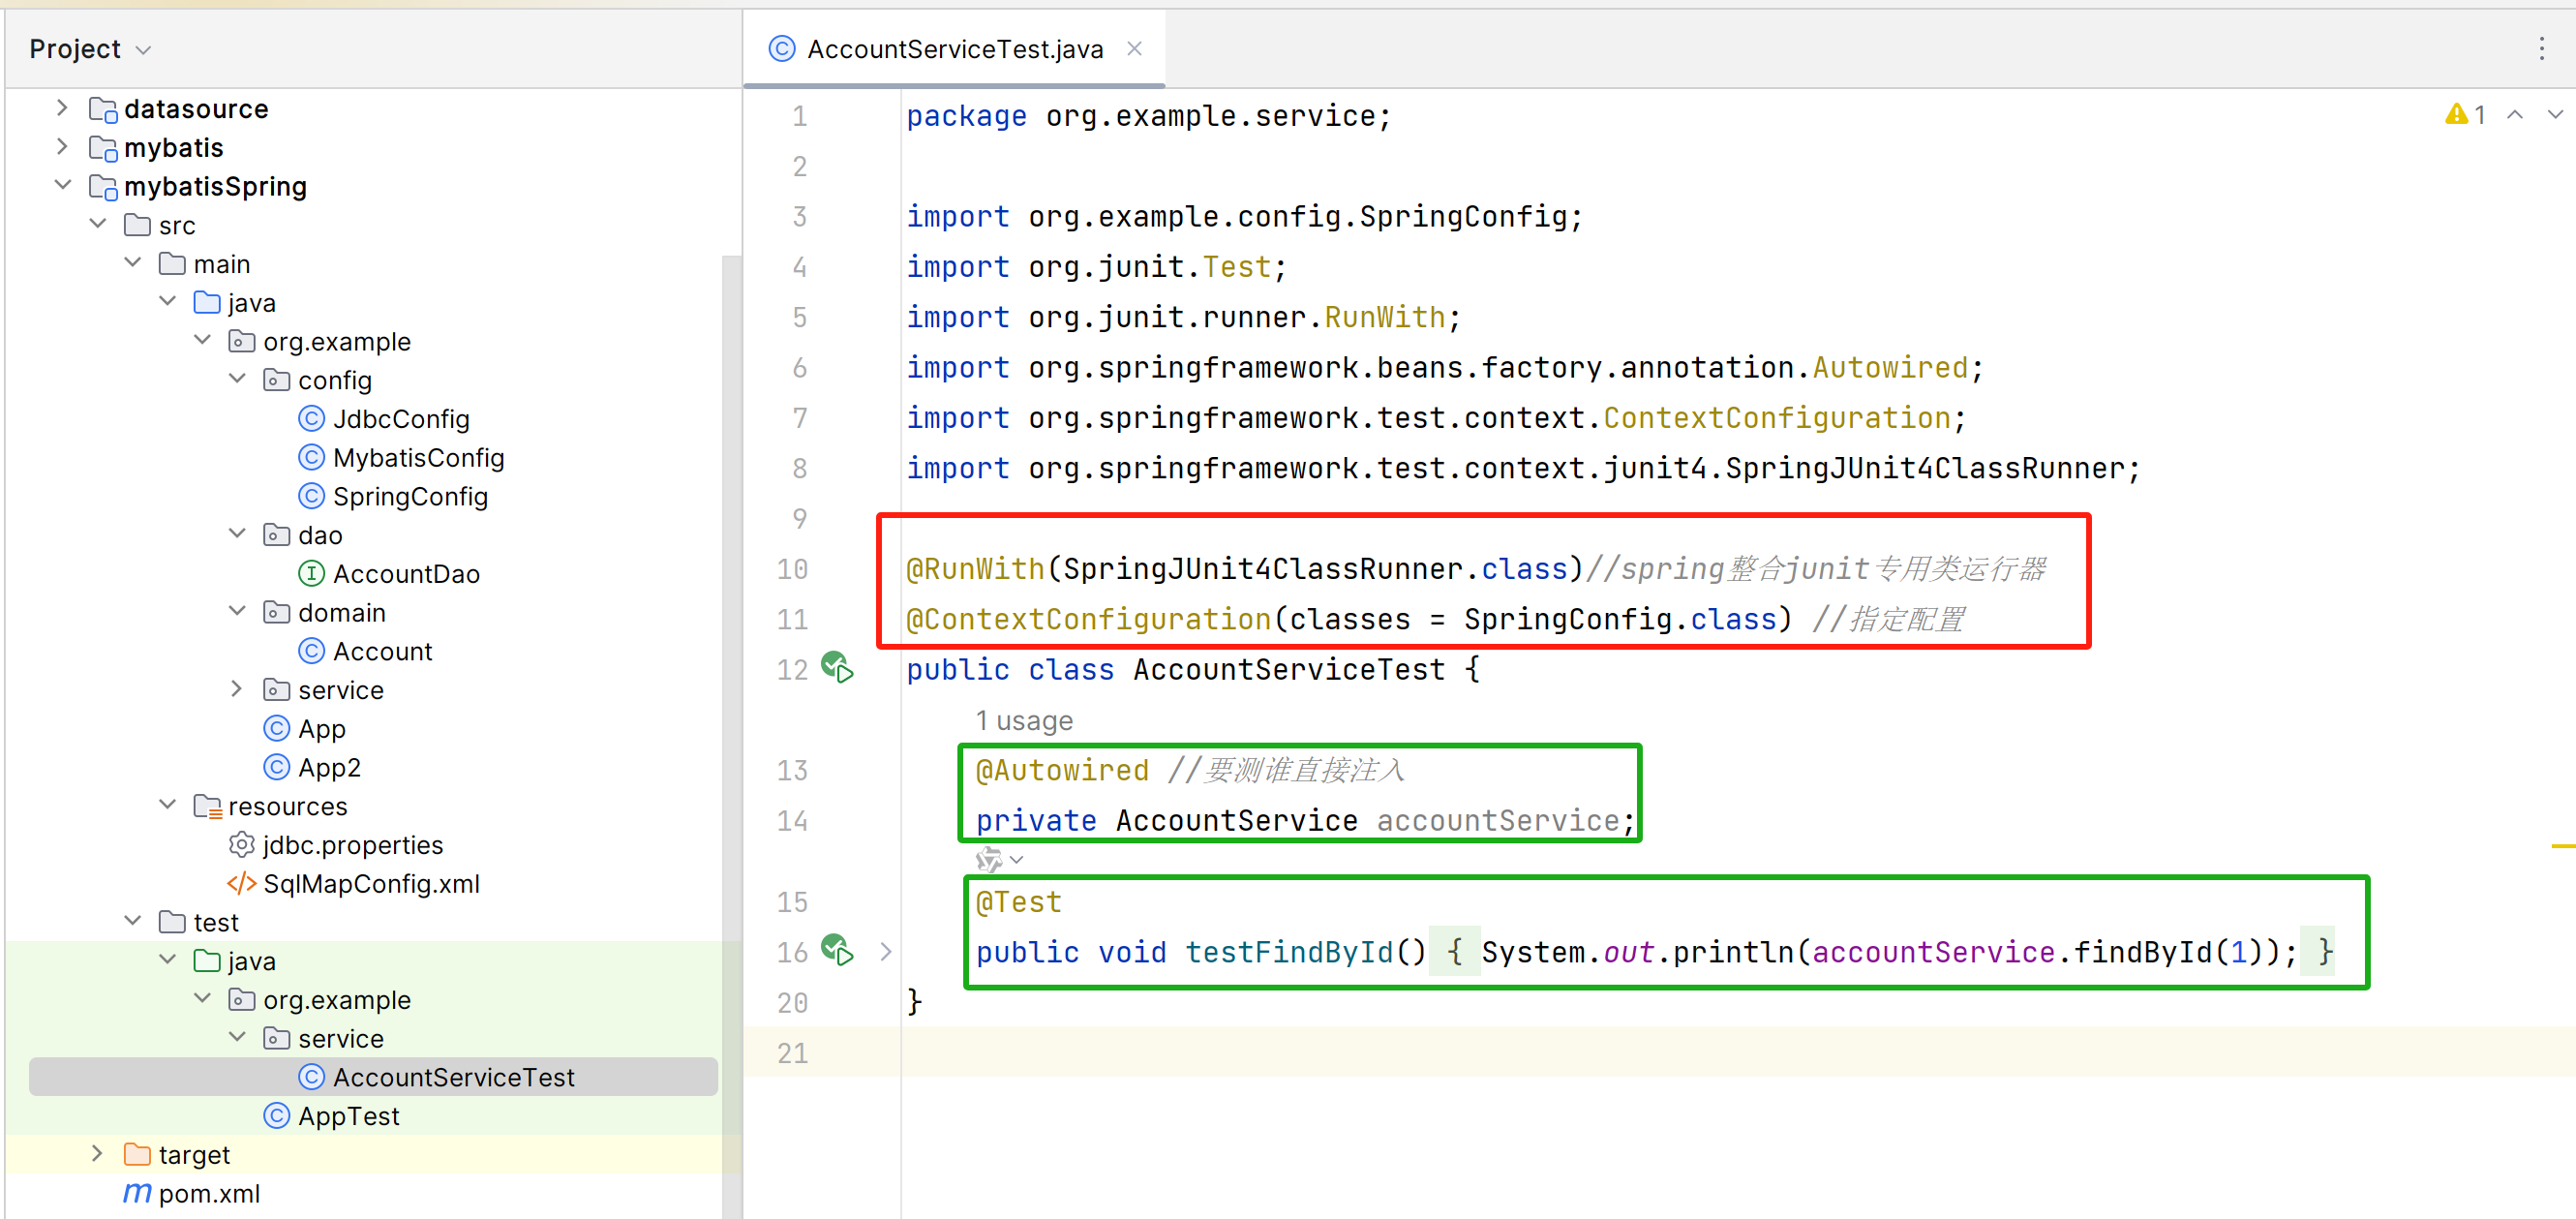
Task: Close the AccountServiceTest.java tab
Action: [x=1134, y=49]
